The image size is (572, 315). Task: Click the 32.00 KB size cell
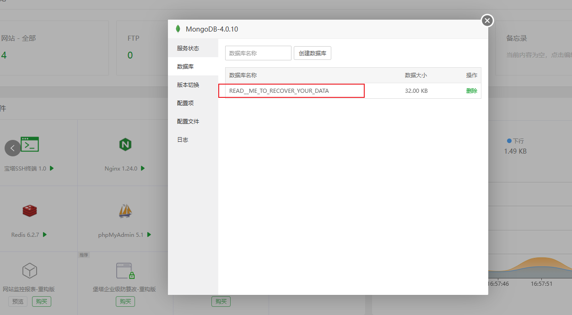(416, 91)
